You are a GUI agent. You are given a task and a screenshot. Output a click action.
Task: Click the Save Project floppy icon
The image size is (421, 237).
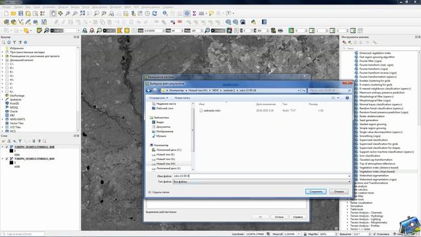[20, 13]
